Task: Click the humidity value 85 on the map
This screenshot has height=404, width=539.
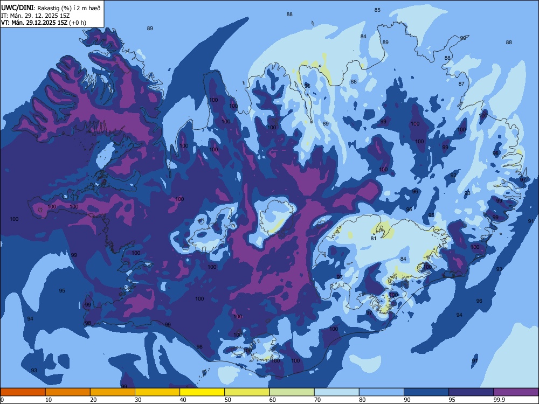Action: pos(377,10)
